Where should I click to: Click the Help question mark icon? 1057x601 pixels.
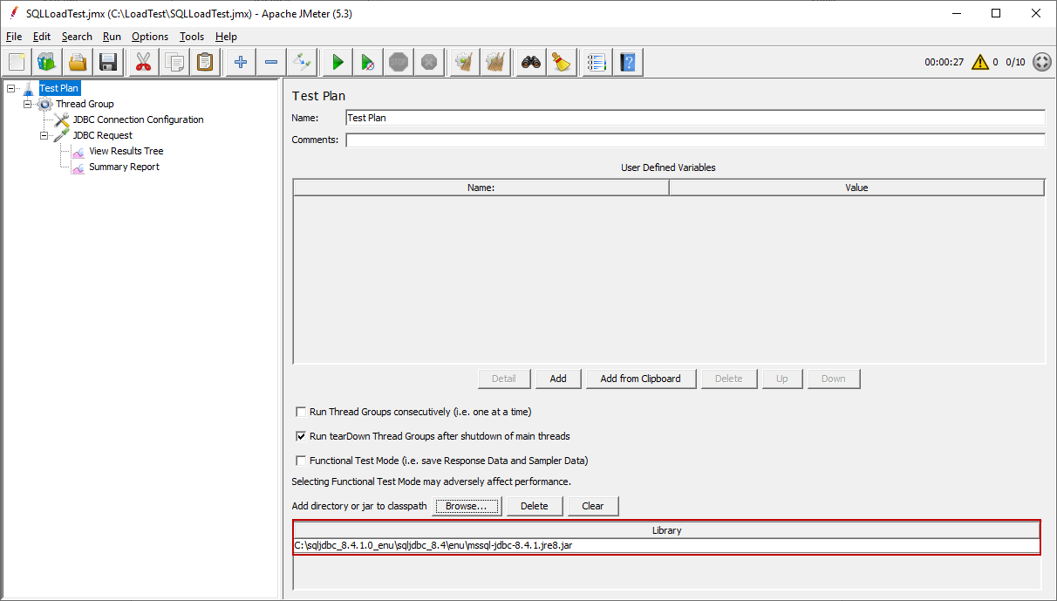coord(628,62)
